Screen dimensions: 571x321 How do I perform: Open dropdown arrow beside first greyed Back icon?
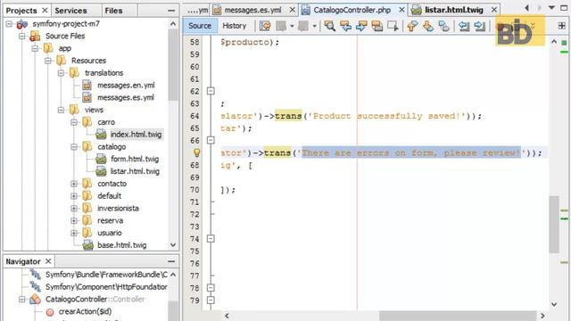pyautogui.click(x=292, y=26)
